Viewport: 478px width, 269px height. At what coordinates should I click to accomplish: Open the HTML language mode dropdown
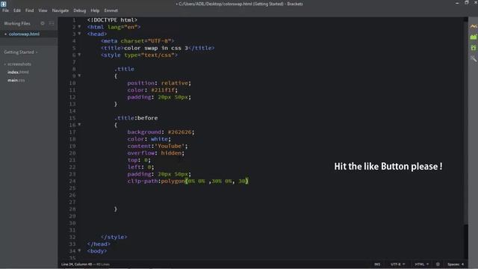pyautogui.click(x=421, y=264)
